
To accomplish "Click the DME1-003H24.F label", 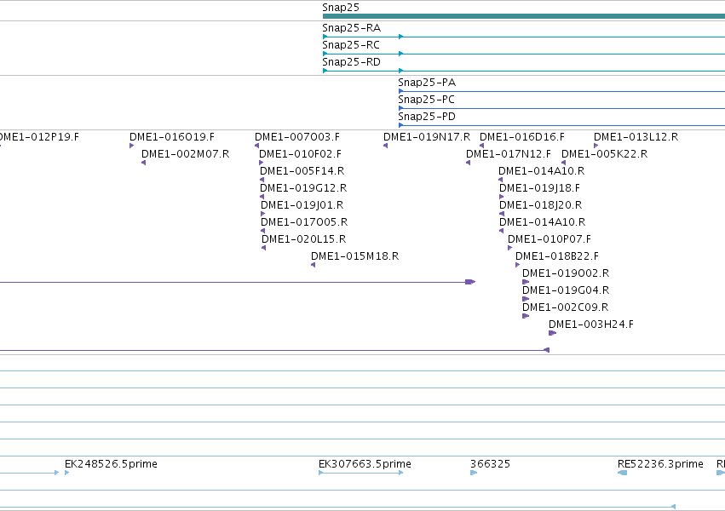I will 591,325.
